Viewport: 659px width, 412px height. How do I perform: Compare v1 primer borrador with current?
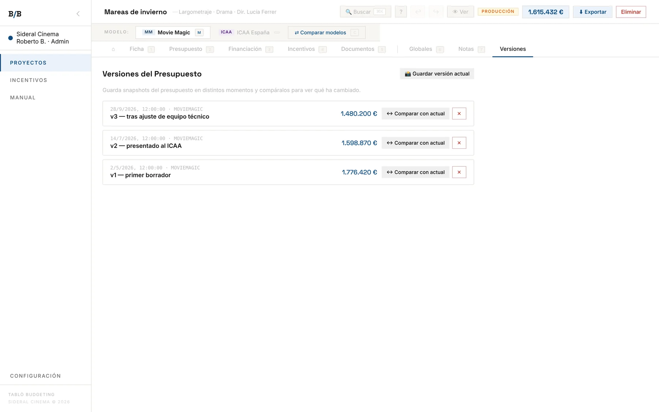point(416,172)
